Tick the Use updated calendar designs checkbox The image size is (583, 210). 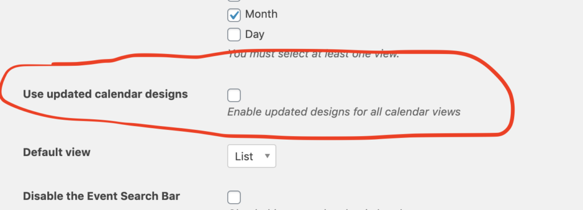(x=234, y=95)
